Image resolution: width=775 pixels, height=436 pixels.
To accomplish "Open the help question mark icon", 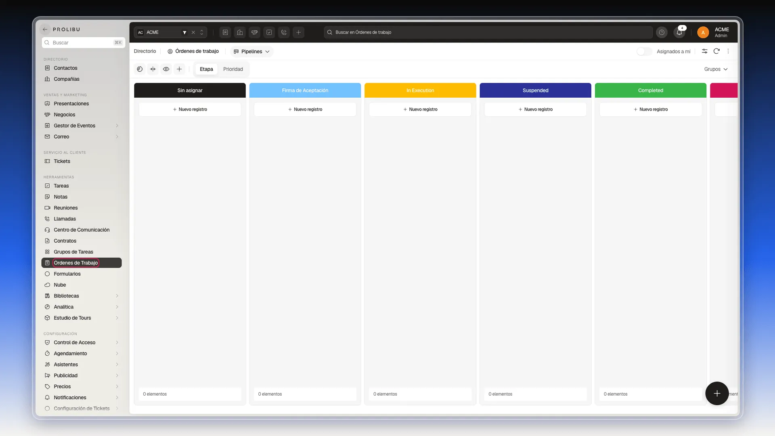I will tap(662, 32).
